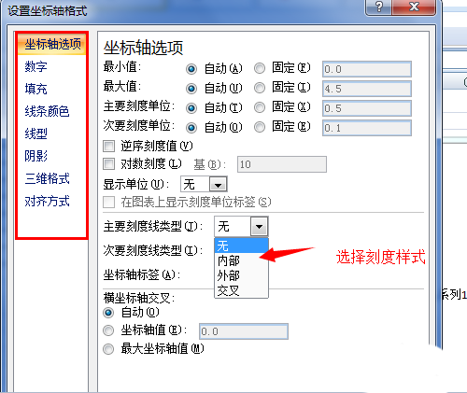The height and width of the screenshot is (393, 467).
Task: Expand the 显示单位 dropdown arrow
Action: (218, 185)
